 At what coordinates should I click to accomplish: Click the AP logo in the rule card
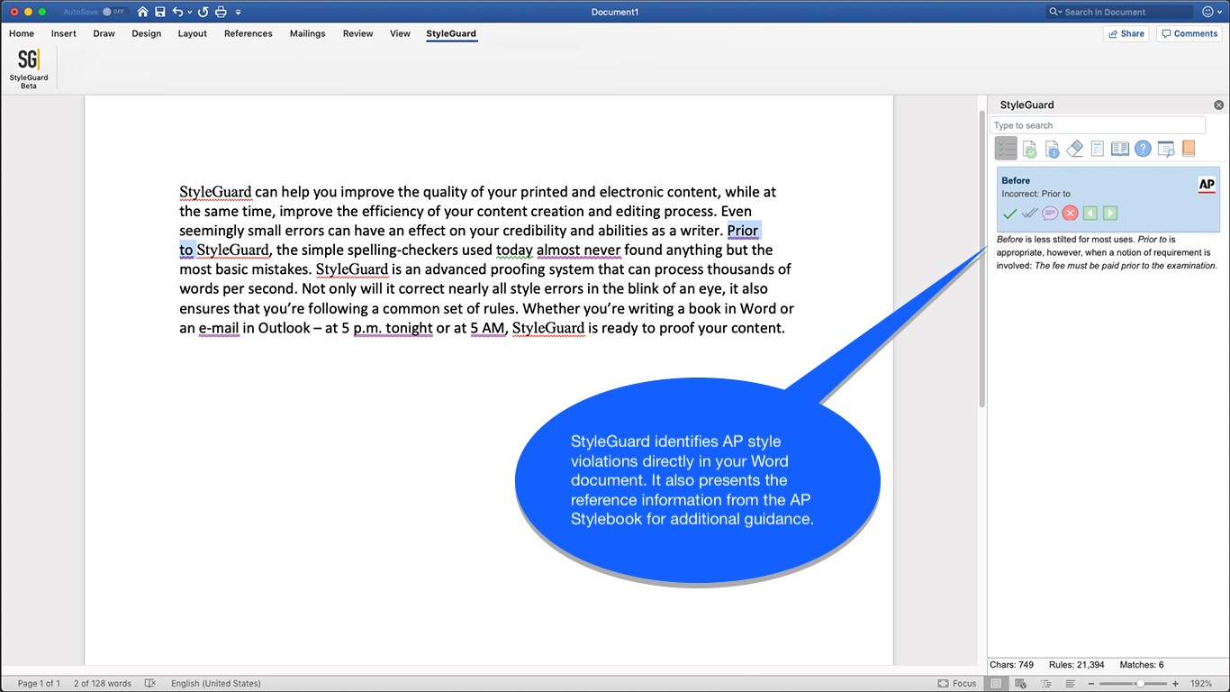1207,185
